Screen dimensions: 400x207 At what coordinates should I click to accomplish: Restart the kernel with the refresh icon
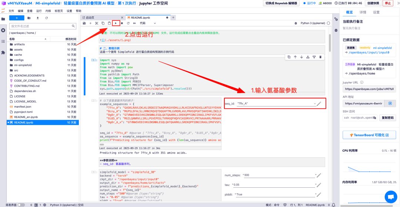pyautogui.click(x=128, y=23)
